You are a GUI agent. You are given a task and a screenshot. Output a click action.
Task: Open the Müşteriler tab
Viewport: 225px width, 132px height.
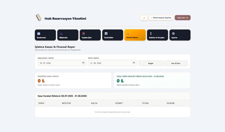pos(68,35)
